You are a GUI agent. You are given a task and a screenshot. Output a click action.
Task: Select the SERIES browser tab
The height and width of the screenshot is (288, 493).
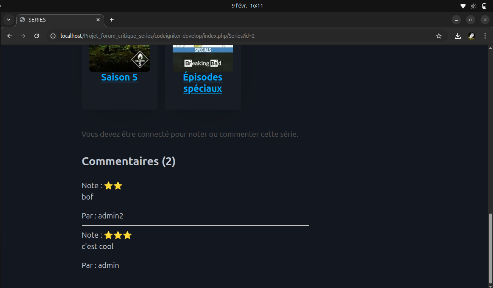[x=57, y=20]
